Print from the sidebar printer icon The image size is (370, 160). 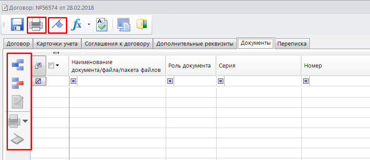click(x=15, y=121)
